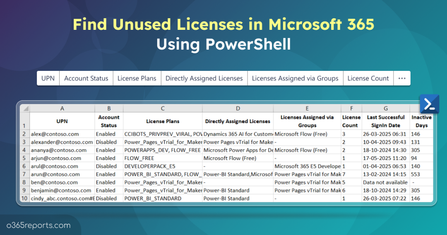This screenshot has height=235, width=447.
Task: Click the 17-05-2025 11:20 sign-in date cell
Action: [x=386, y=158]
